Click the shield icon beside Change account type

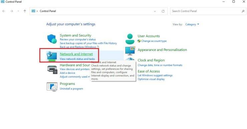(x=139, y=41)
